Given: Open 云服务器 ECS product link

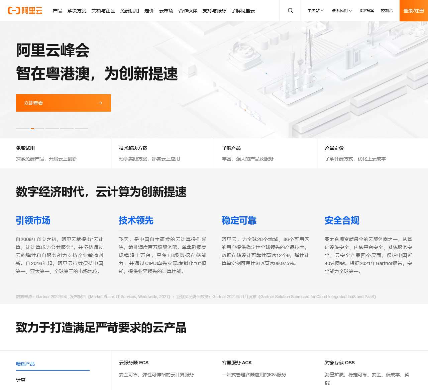Looking at the screenshot, I should tap(134, 363).
